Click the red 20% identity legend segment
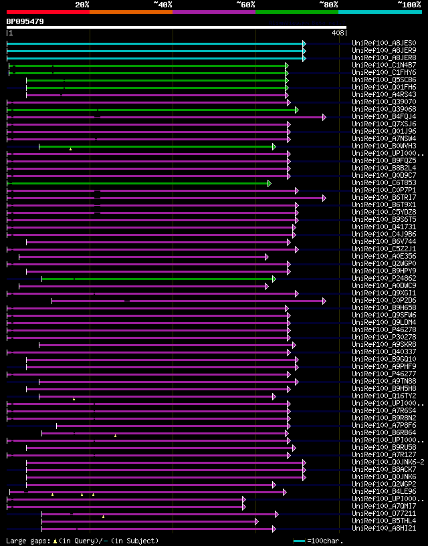Screen dimensions: 428x546 click(x=48, y=12)
